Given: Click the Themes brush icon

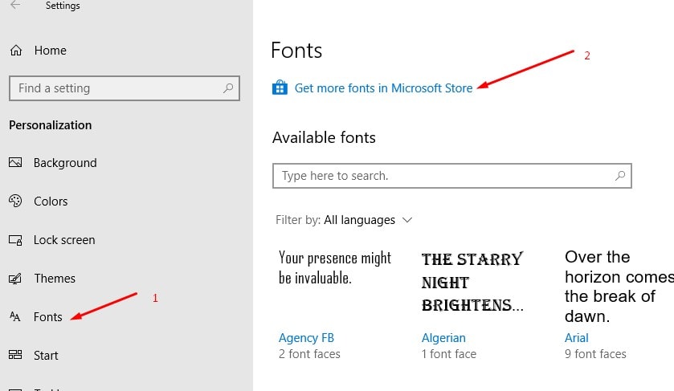Looking at the screenshot, I should [x=15, y=279].
